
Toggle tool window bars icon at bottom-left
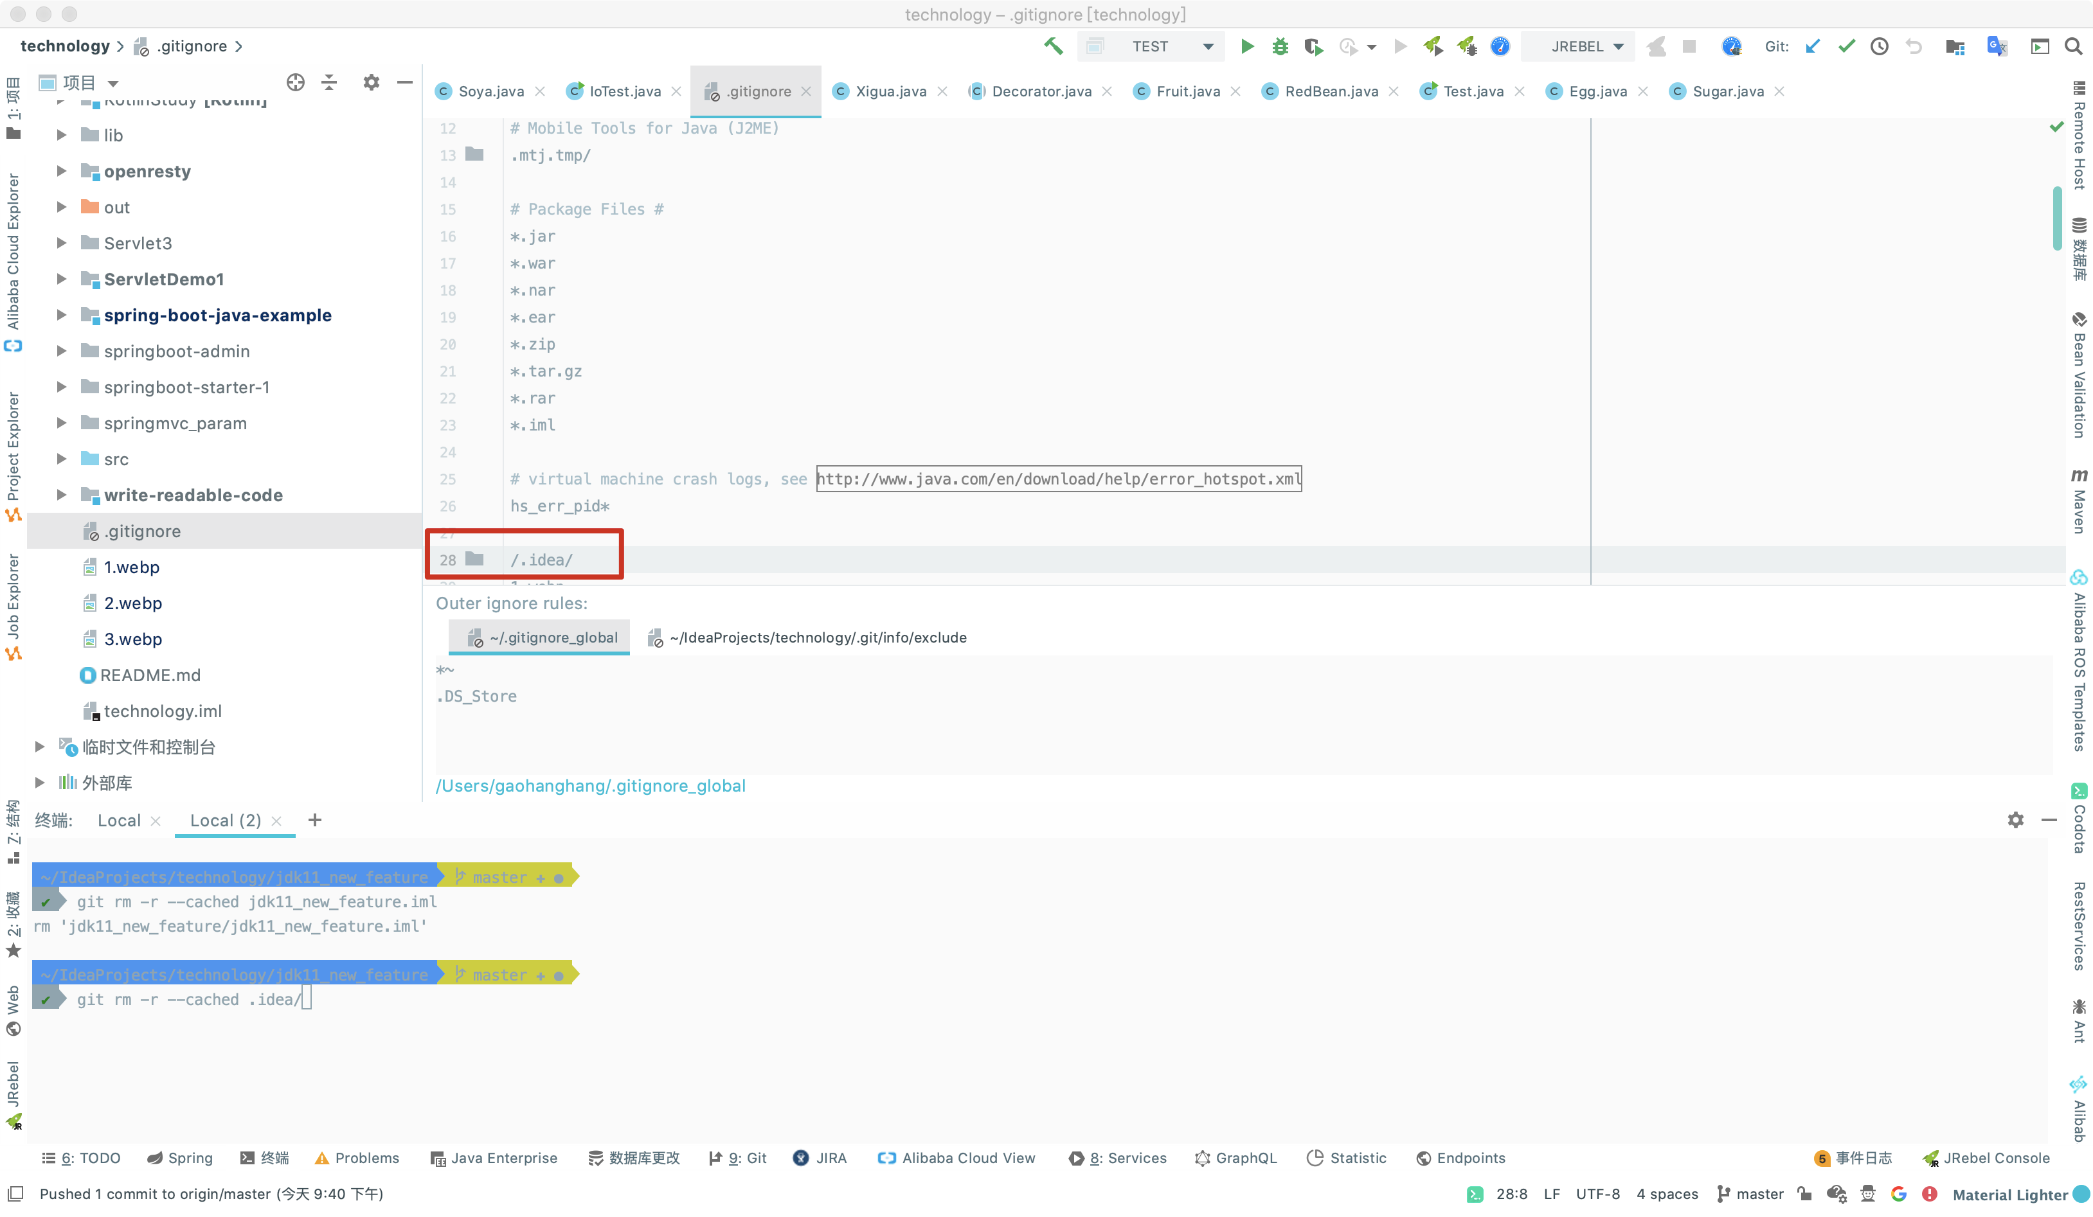pyautogui.click(x=15, y=1194)
